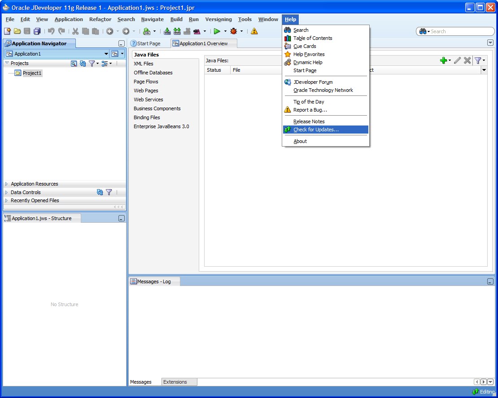Click the red Debug bug icon
498x398 pixels.
click(234, 31)
